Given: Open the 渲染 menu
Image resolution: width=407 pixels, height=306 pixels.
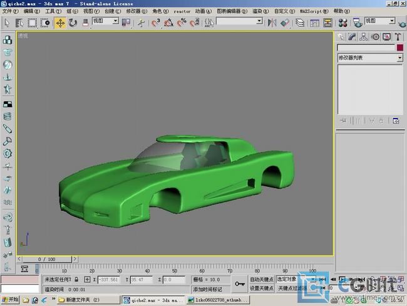Looking at the screenshot, I should tap(260, 11).
